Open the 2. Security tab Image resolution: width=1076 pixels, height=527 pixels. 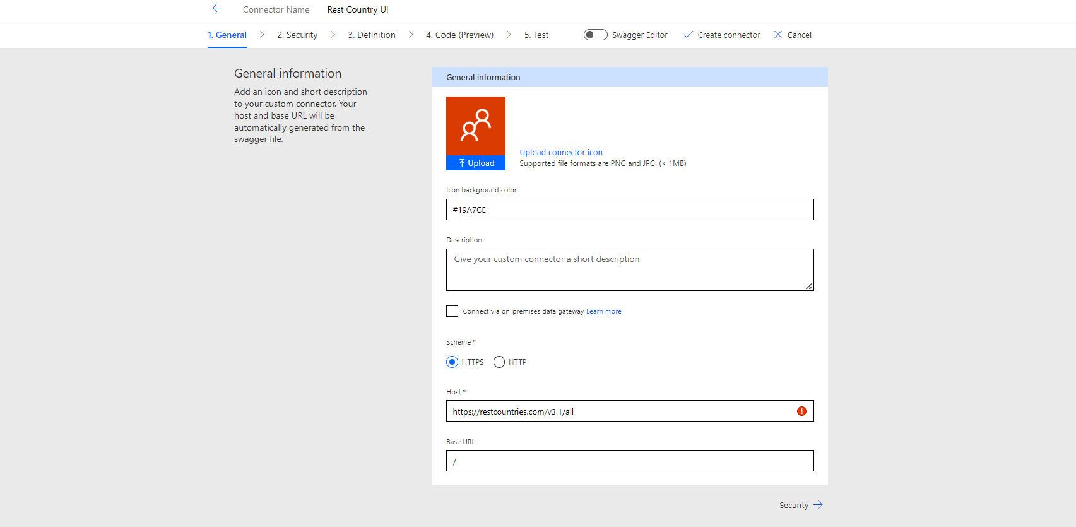[297, 35]
